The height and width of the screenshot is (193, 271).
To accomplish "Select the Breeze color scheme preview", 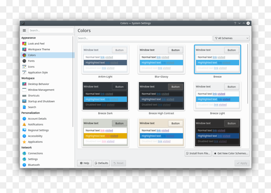I will (217, 59).
